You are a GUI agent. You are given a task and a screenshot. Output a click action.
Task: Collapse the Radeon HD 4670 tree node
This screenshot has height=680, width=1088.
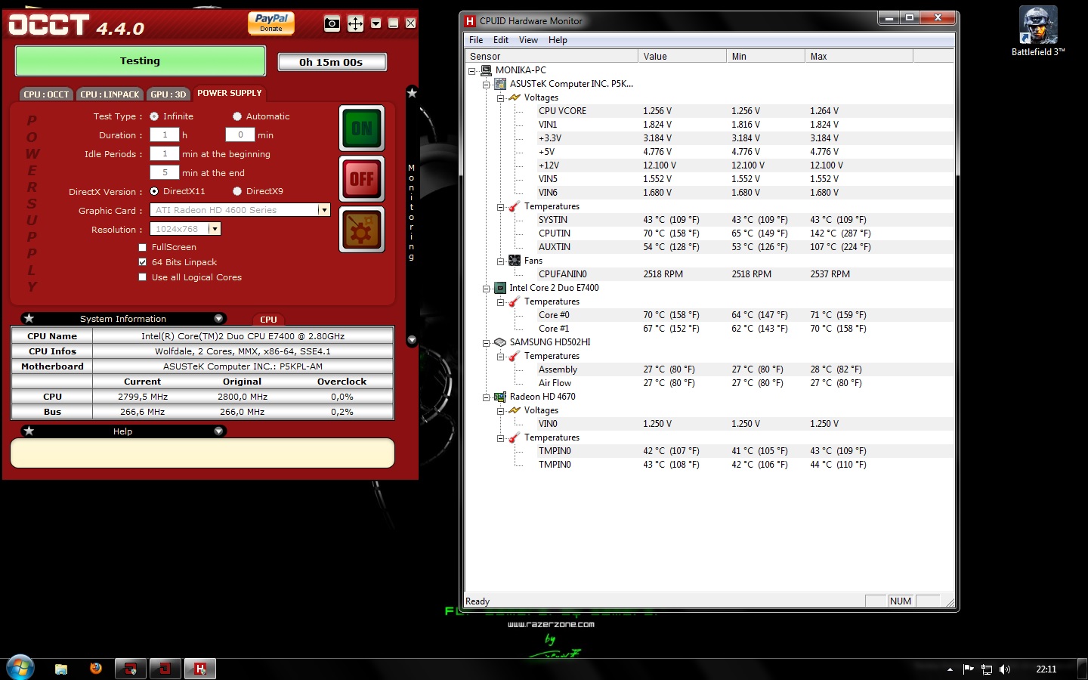486,397
